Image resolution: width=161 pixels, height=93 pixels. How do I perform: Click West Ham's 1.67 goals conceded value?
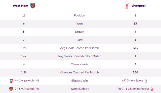click(24, 56)
